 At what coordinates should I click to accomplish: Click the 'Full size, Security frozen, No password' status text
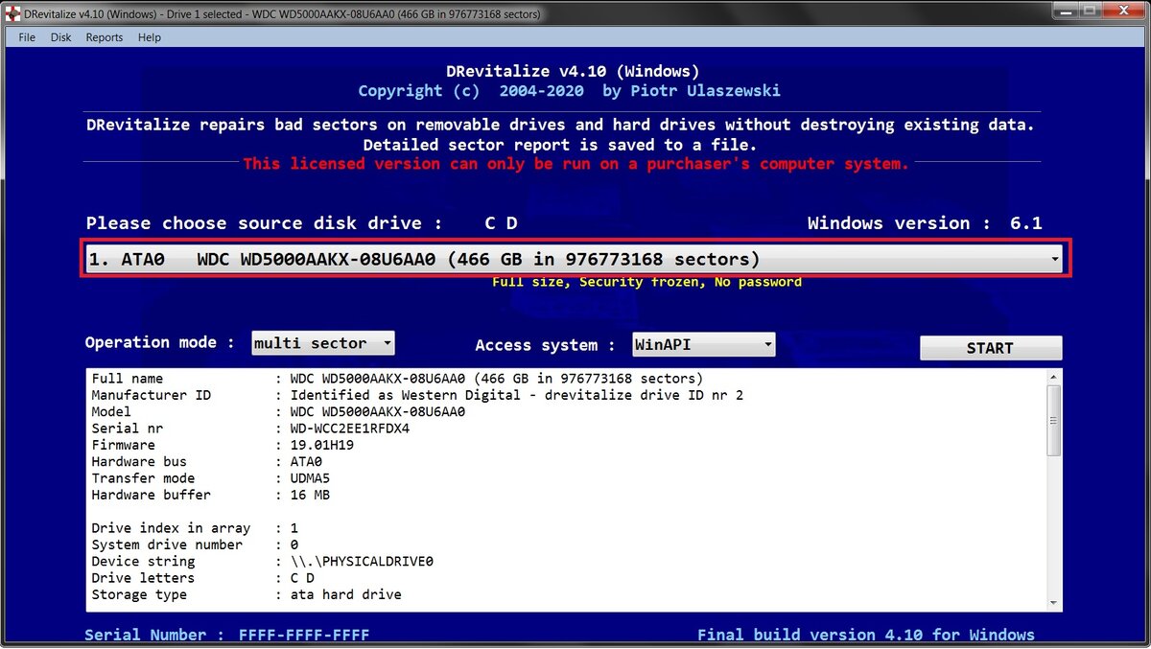pos(647,282)
